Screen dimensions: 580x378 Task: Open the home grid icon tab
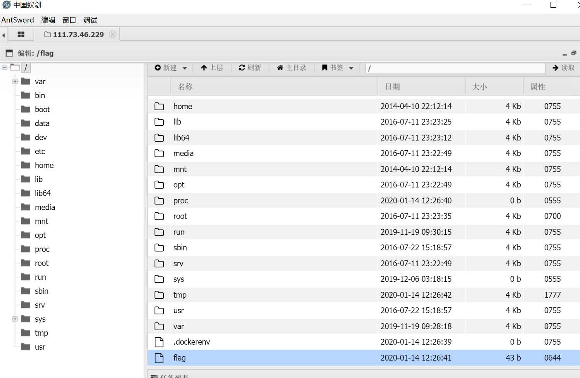point(21,35)
